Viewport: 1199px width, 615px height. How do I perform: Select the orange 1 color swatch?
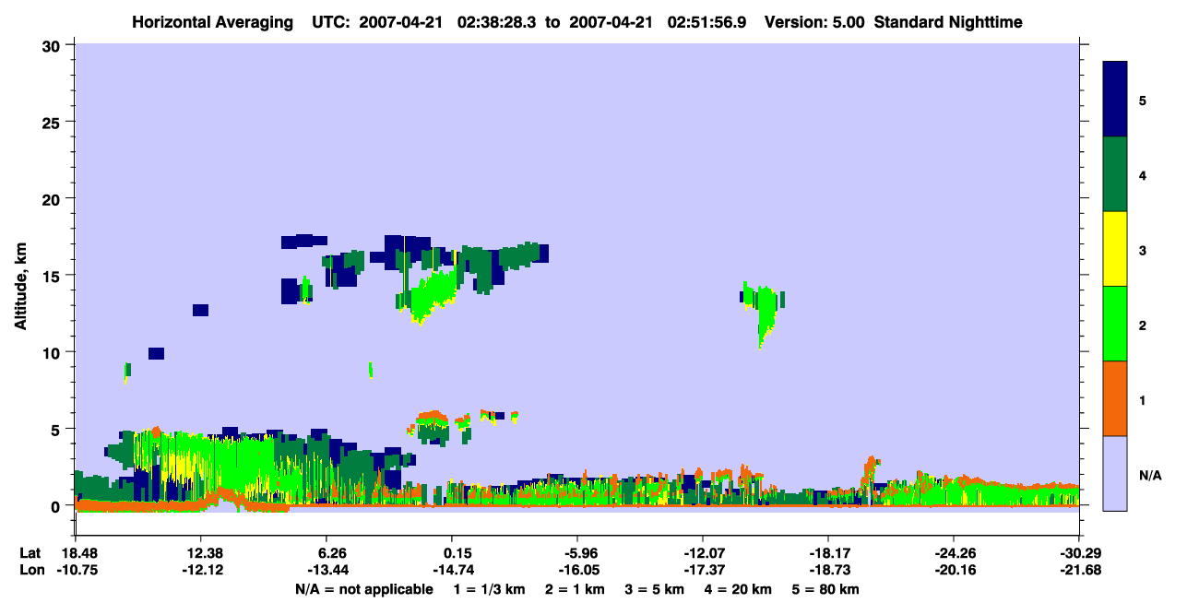[1115, 398]
